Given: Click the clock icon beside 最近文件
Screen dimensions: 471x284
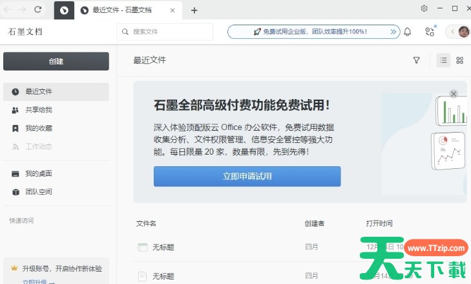Looking at the screenshot, I should click(x=16, y=92).
